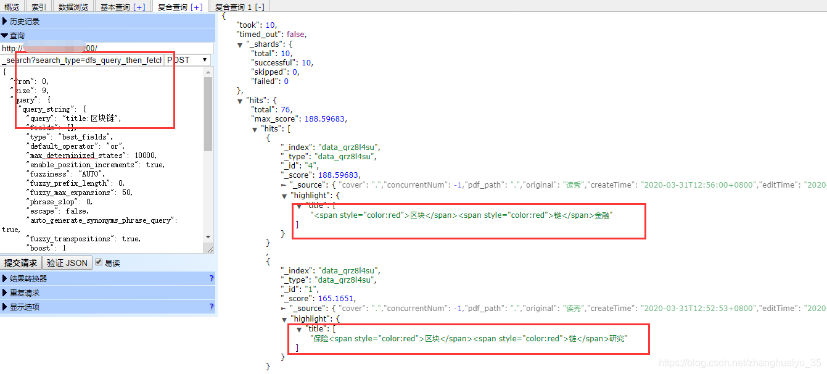Open help icon for 显示选项
The width and height of the screenshot is (827, 374).
211,307
